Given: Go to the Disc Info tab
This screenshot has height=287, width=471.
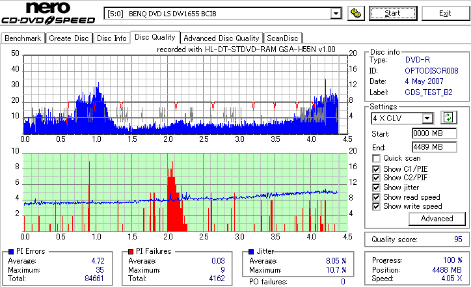Looking at the screenshot, I should [111, 38].
